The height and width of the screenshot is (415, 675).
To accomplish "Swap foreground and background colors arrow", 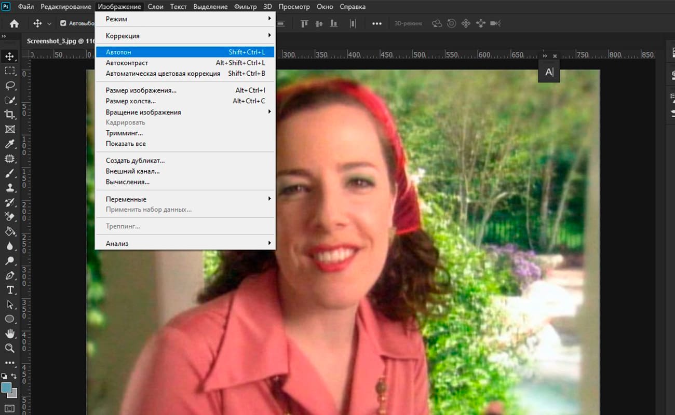I will click(x=14, y=376).
